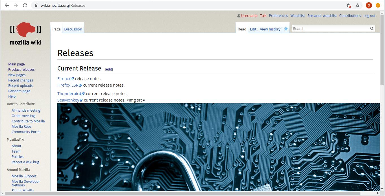Open Preferences from the top user links
This screenshot has width=385, height=196.
[x=278, y=16]
